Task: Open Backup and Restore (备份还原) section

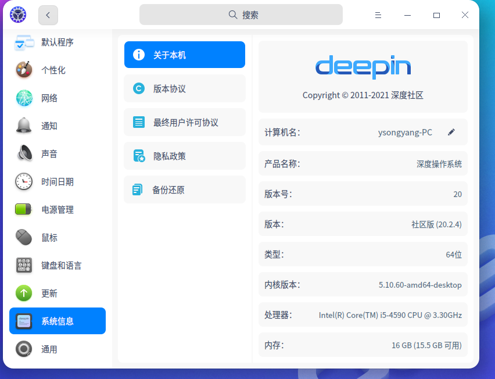Action: [x=185, y=190]
